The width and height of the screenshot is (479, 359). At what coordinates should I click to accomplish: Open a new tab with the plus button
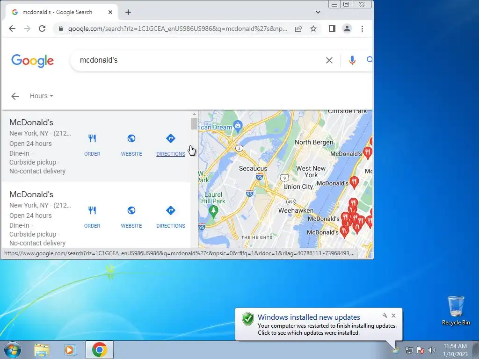click(x=128, y=12)
